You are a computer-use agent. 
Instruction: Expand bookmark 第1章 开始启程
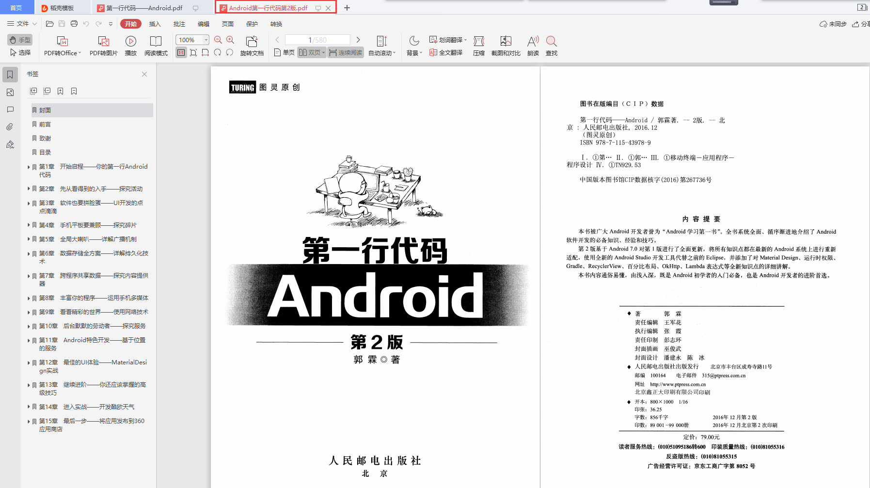coord(29,167)
